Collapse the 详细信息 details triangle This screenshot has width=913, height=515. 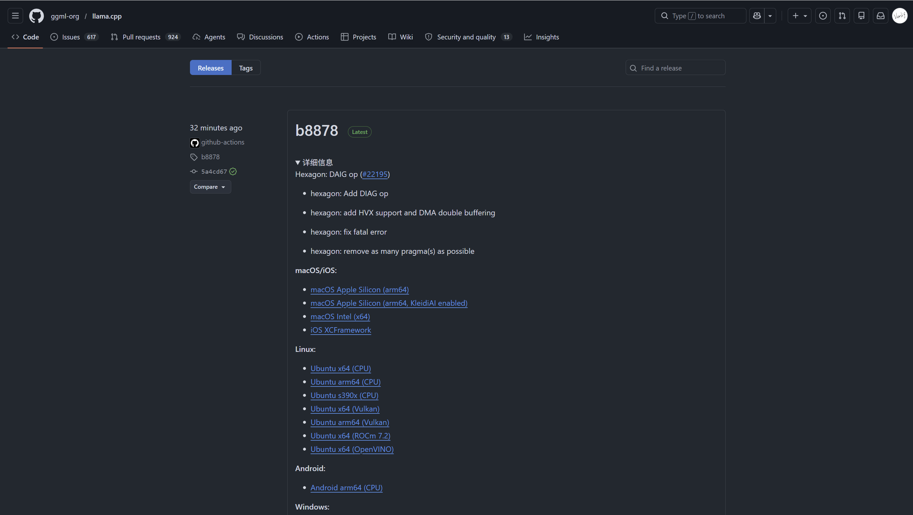298,163
